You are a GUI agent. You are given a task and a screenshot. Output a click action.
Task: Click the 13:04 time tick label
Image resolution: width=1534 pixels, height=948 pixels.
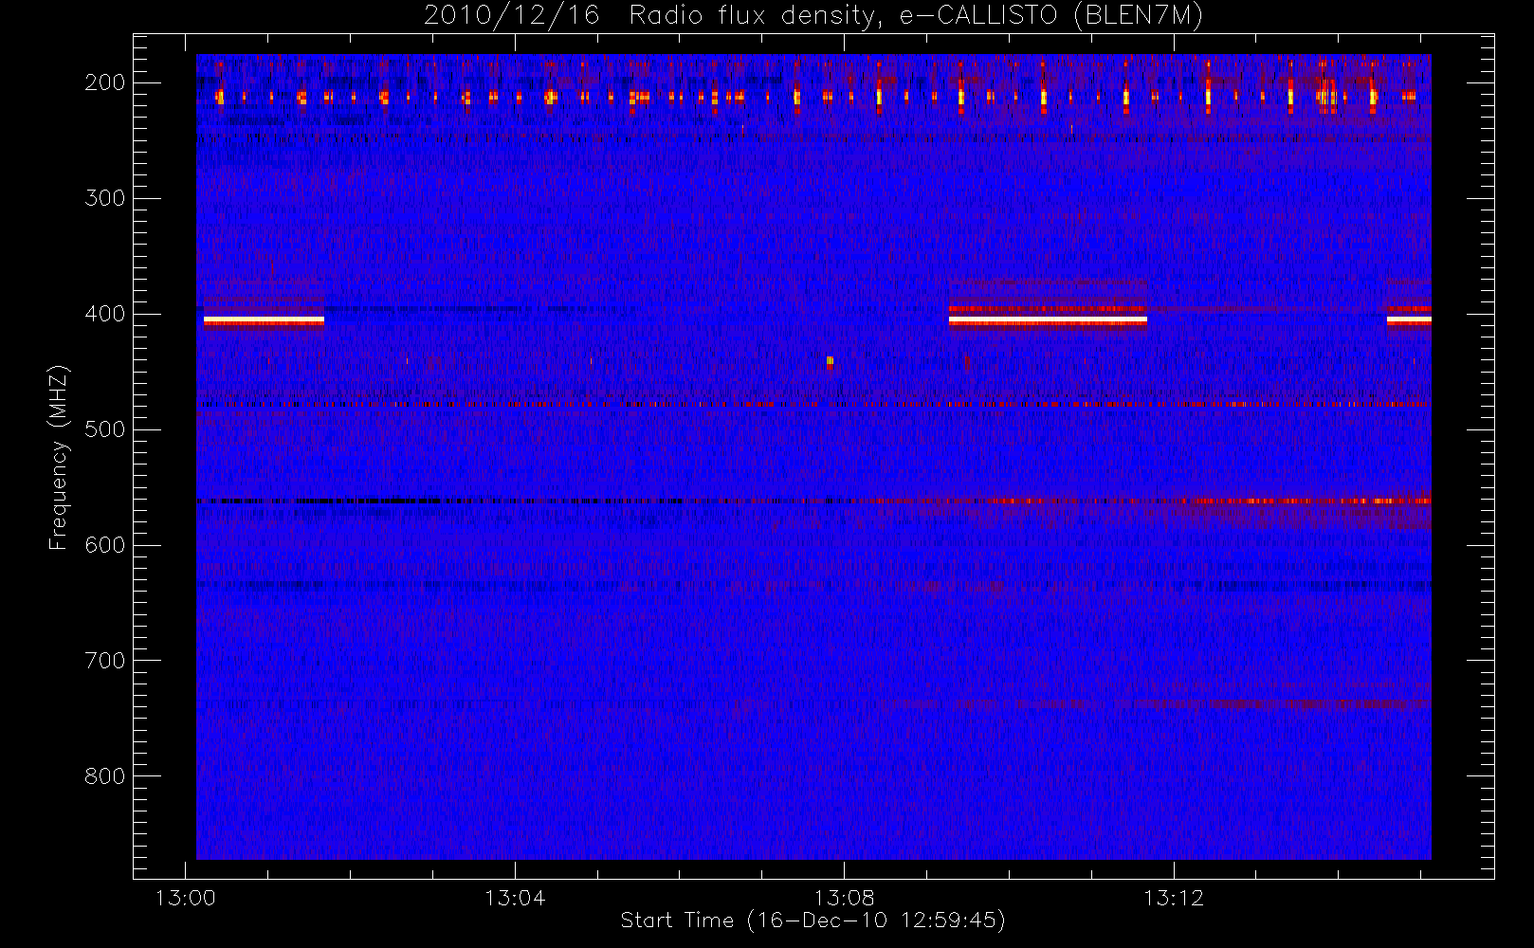(515, 898)
